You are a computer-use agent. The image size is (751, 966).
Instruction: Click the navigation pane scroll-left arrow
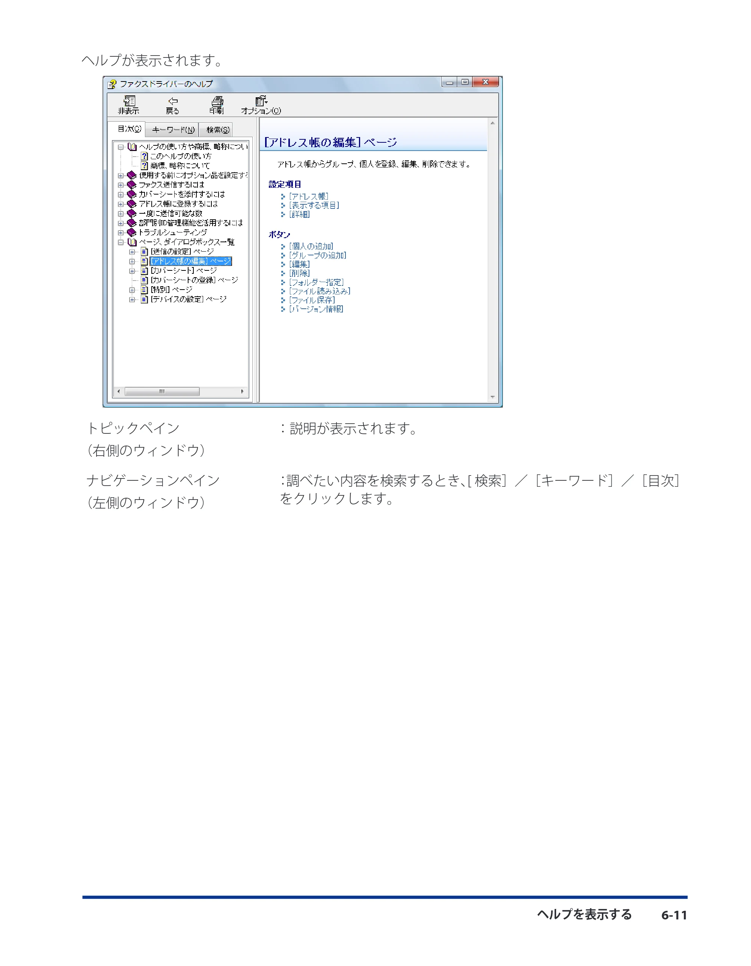[x=119, y=391]
